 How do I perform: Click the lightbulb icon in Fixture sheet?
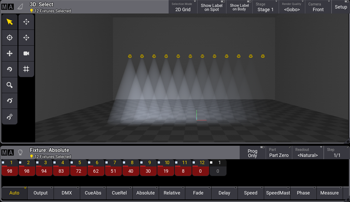20,153
